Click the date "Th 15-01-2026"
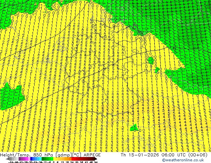This screenshot has width=211, height=163. [x=140, y=155]
